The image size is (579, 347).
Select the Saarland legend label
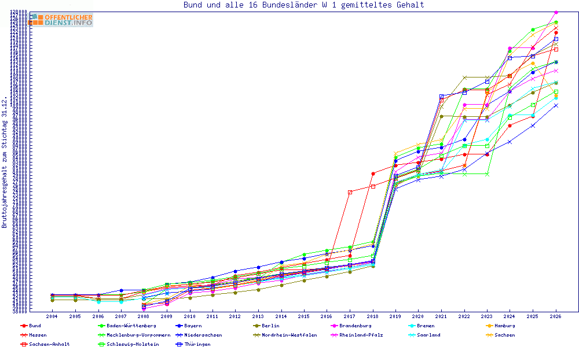428,335
